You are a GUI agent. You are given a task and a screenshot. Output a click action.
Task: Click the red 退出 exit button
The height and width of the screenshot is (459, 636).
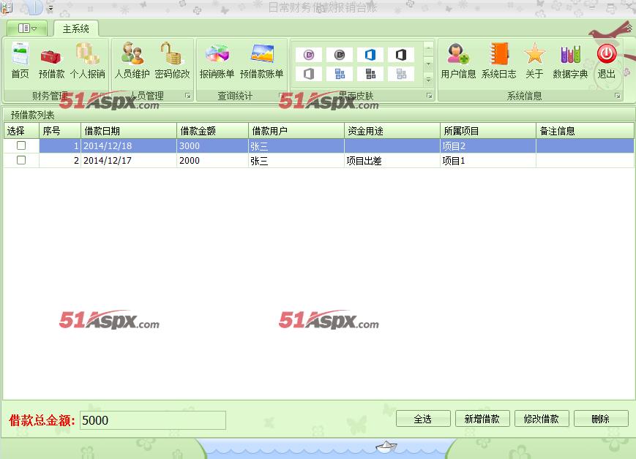607,61
